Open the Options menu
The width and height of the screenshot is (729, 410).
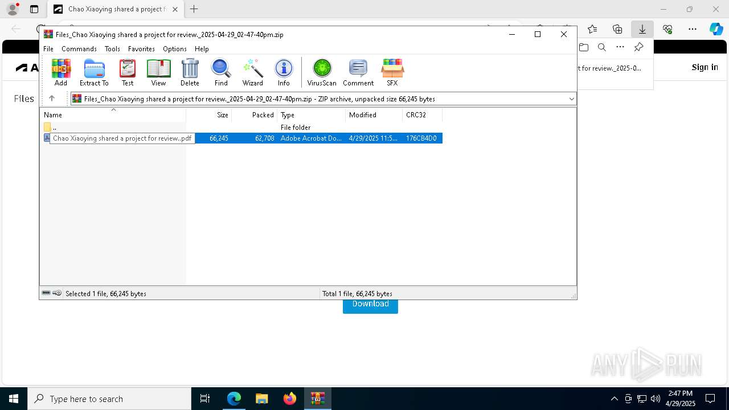175,49
